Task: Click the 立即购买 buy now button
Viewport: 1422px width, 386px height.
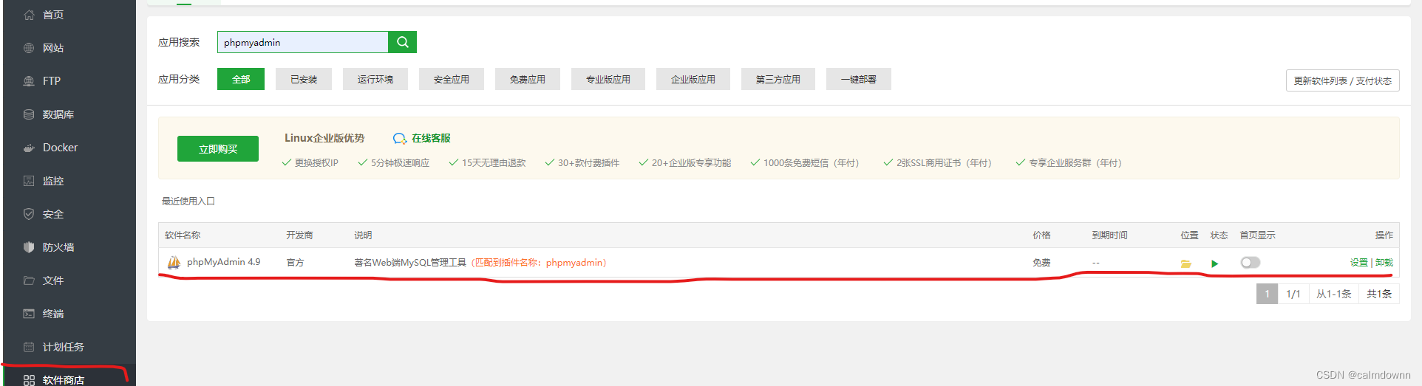Action: (218, 148)
